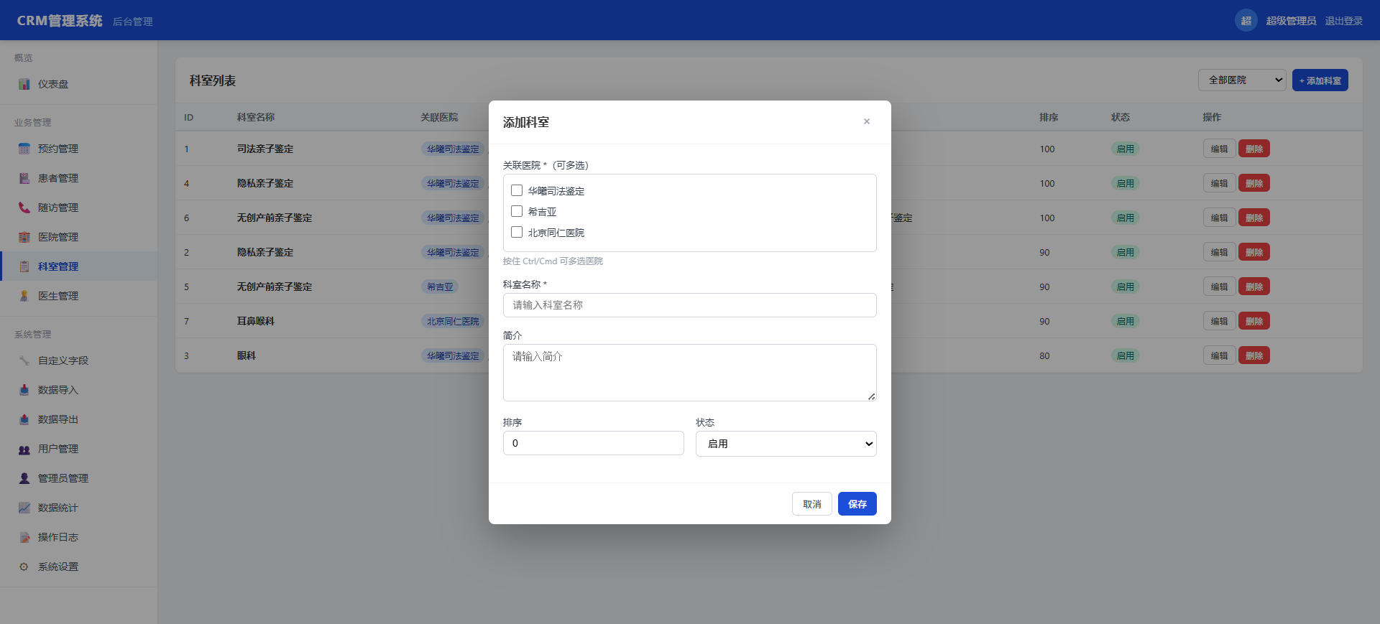Expand the 全部医院 filter dropdown
Screen dimensions: 1380x624
pyautogui.click(x=1241, y=80)
